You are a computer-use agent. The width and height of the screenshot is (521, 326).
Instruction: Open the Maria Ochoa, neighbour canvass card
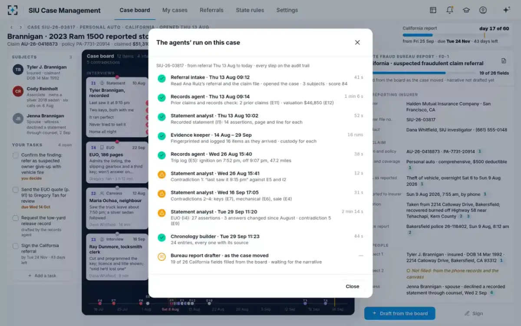117,209
